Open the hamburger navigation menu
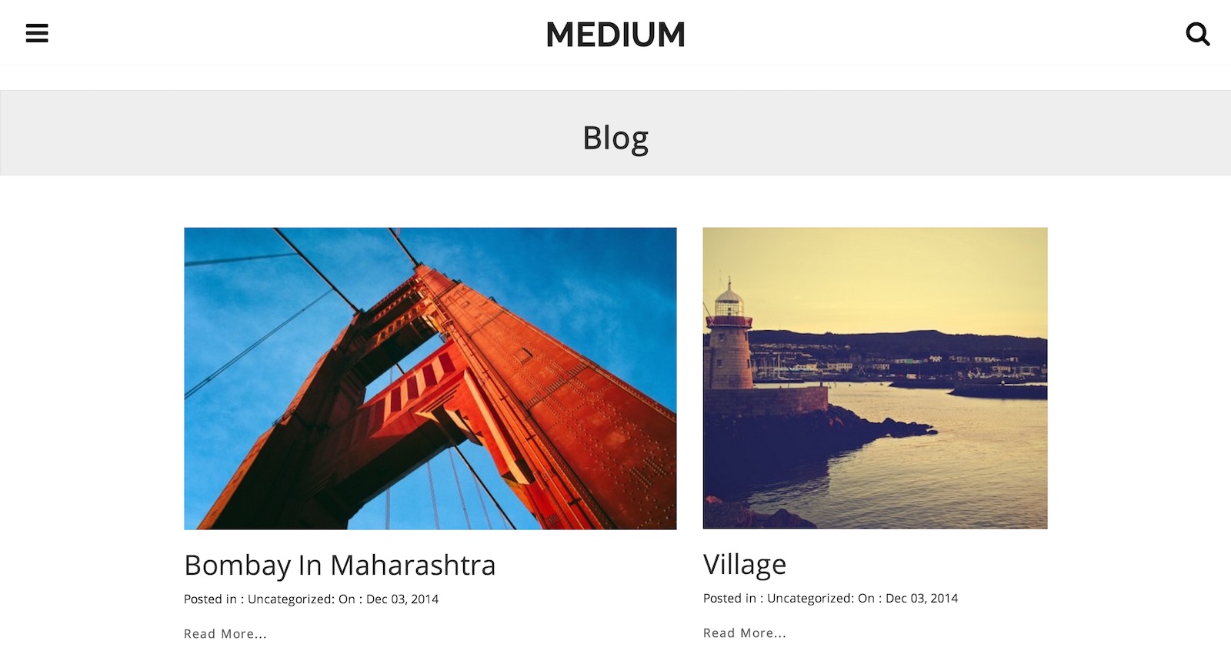Screen dimensions: 1231x664 pos(37,33)
